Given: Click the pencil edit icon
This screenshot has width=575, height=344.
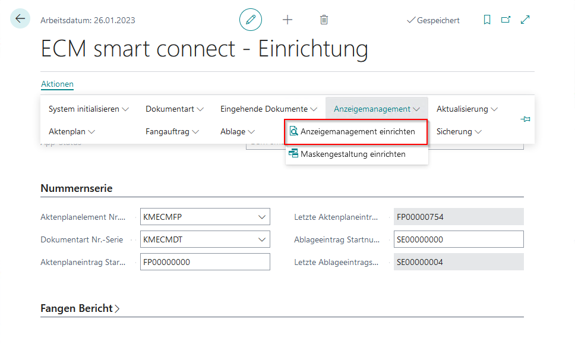Looking at the screenshot, I should [251, 20].
